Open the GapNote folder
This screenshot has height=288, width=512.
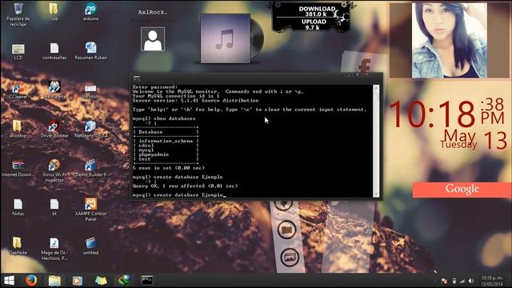point(18,246)
